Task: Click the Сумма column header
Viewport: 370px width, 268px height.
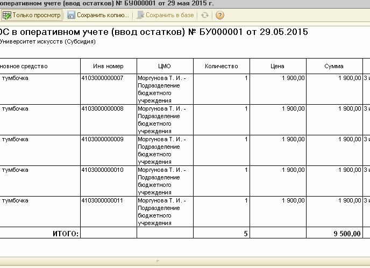Action: pyautogui.click(x=334, y=66)
